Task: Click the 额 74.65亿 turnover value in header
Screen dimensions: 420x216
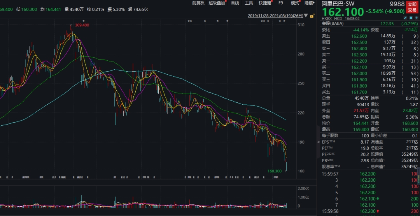Action: (138, 9)
